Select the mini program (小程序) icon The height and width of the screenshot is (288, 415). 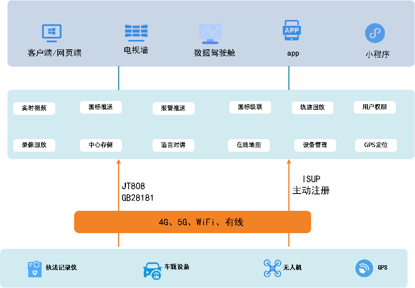click(375, 33)
